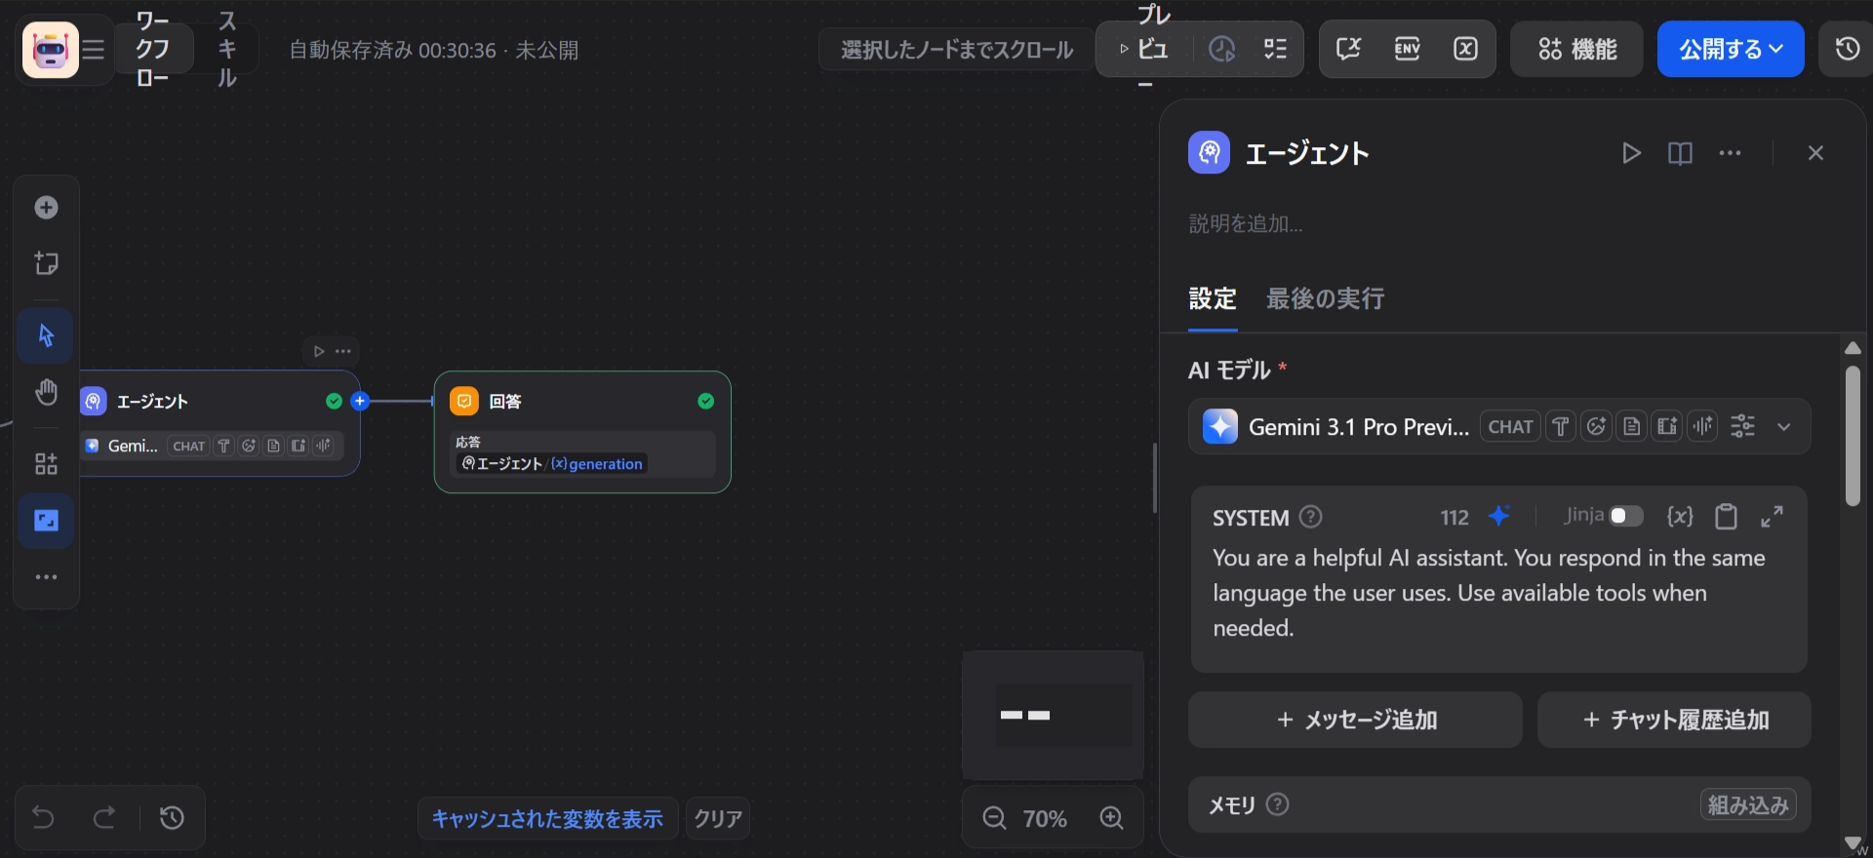Viewport: 1873px width, 858px height.
Task: Open the 70% zoom level menu
Action: tap(1045, 819)
